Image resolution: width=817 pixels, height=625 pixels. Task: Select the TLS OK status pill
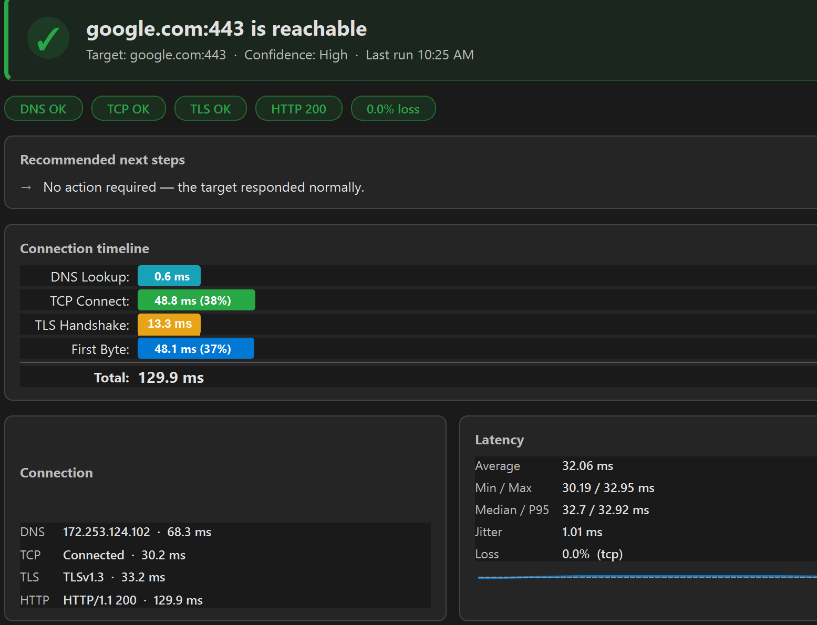point(211,109)
